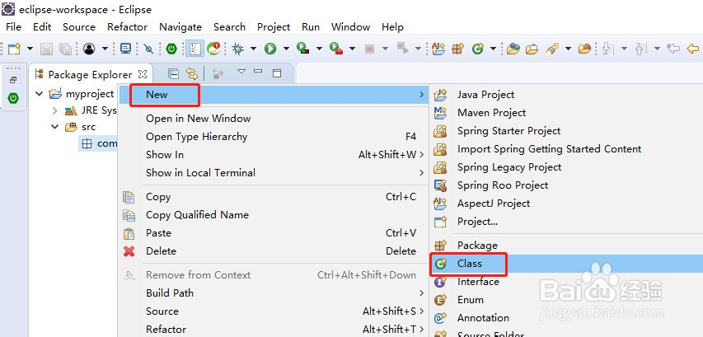Screen dimensions: 703x337
Task: Click the Next Annotation toolbar icon
Action: (607, 49)
